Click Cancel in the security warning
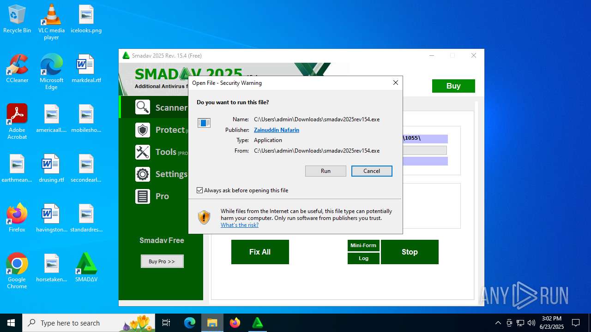This screenshot has height=332, width=591. [x=372, y=171]
